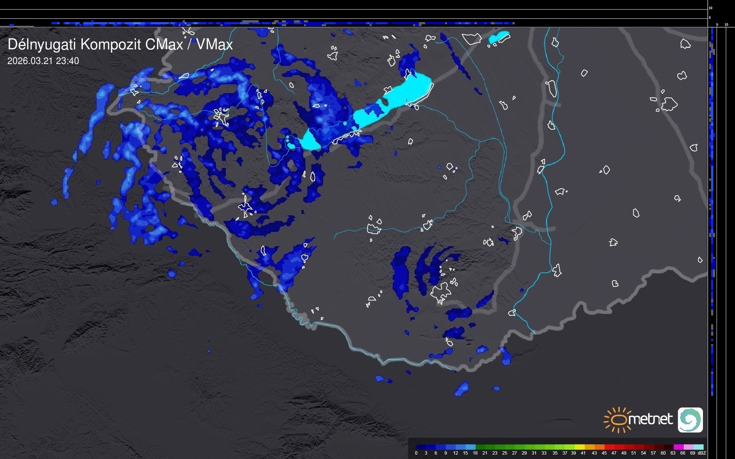Pick the yellow swatch in the dBZ legend

(x=579, y=447)
